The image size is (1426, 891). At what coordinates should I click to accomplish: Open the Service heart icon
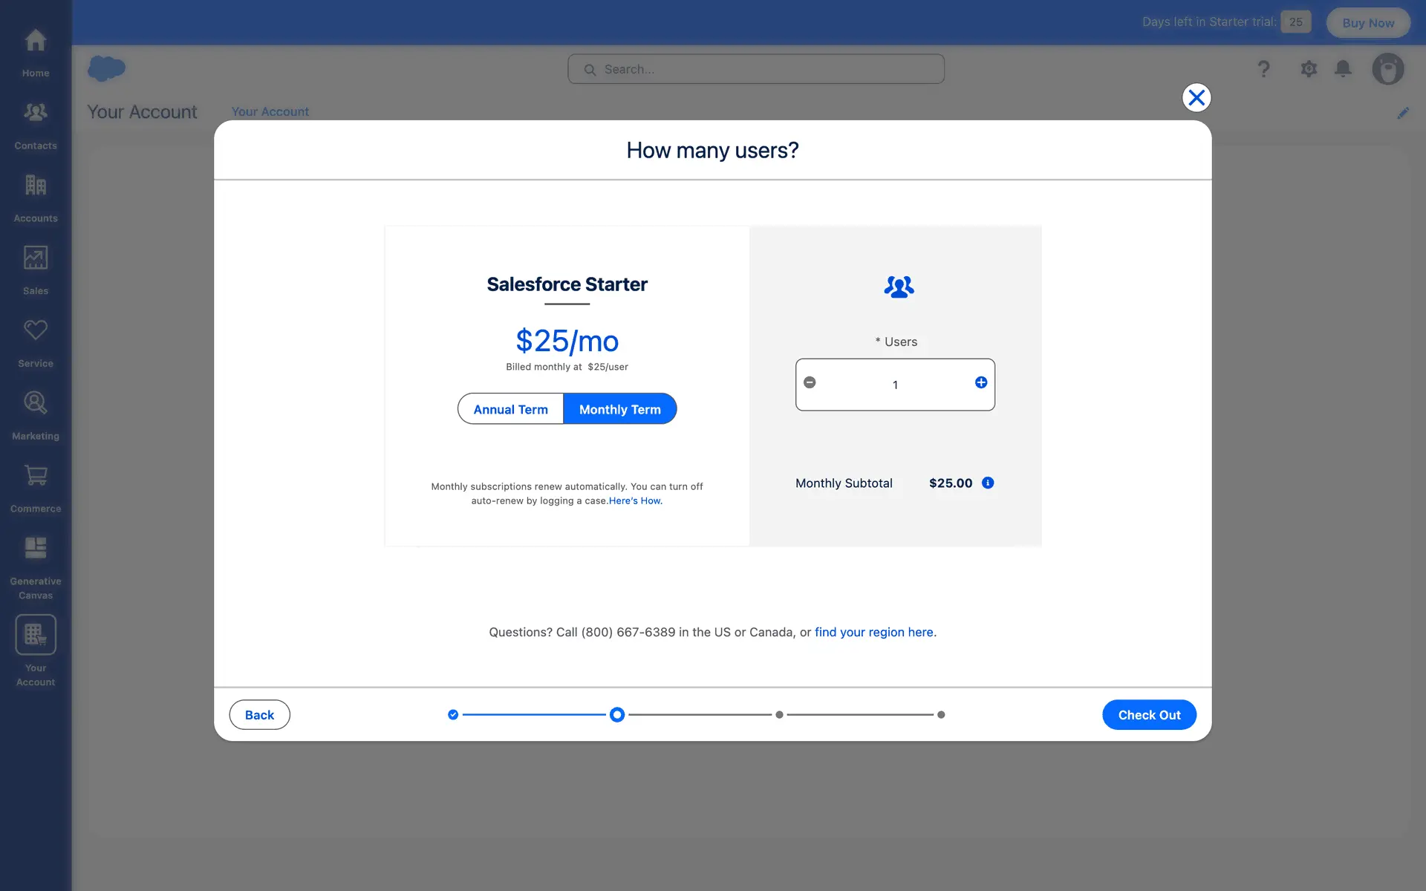35,342
